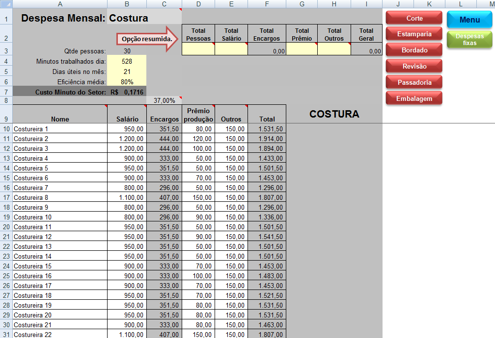Open the Revisão sector button
This screenshot has height=338, width=495.
414,67
